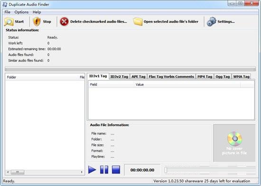Stop audio with the square button
Image resolution: width=261 pixels, height=186 pixels.
(x=116, y=170)
